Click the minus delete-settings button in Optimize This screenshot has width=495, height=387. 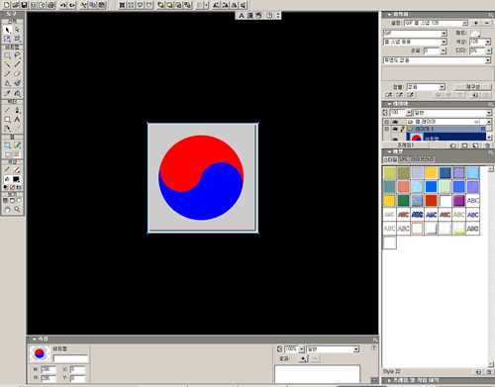coord(487,23)
